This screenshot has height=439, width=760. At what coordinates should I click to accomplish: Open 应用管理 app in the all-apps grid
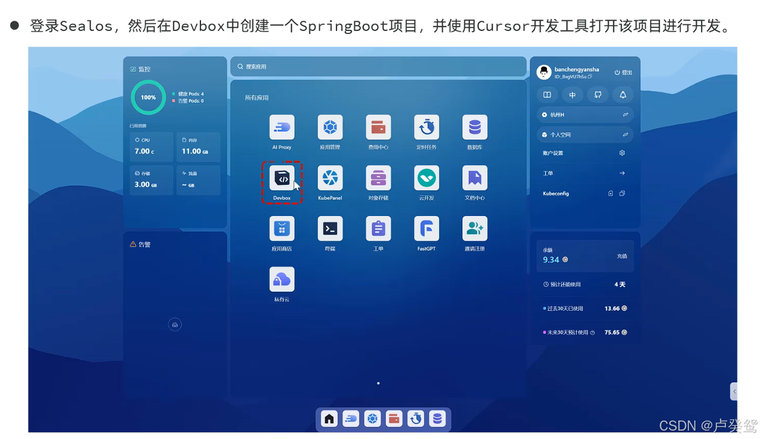pos(330,127)
